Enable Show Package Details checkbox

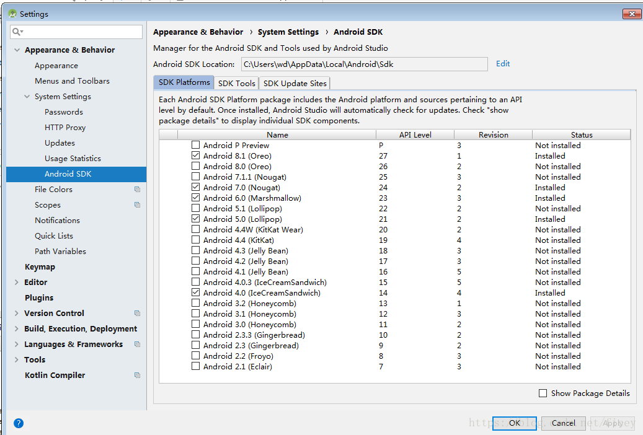[x=543, y=393]
